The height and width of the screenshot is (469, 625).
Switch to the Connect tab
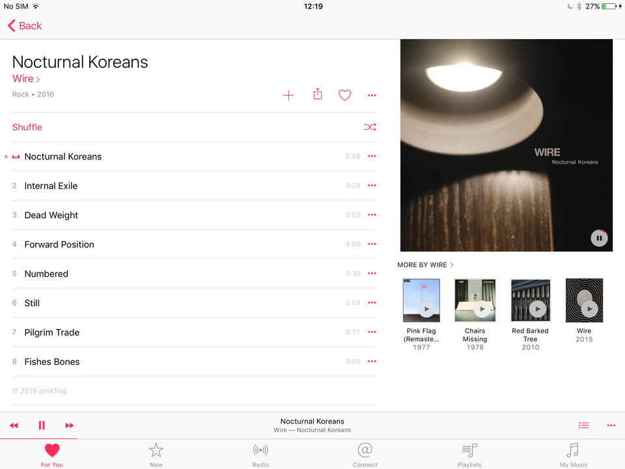pos(365,455)
